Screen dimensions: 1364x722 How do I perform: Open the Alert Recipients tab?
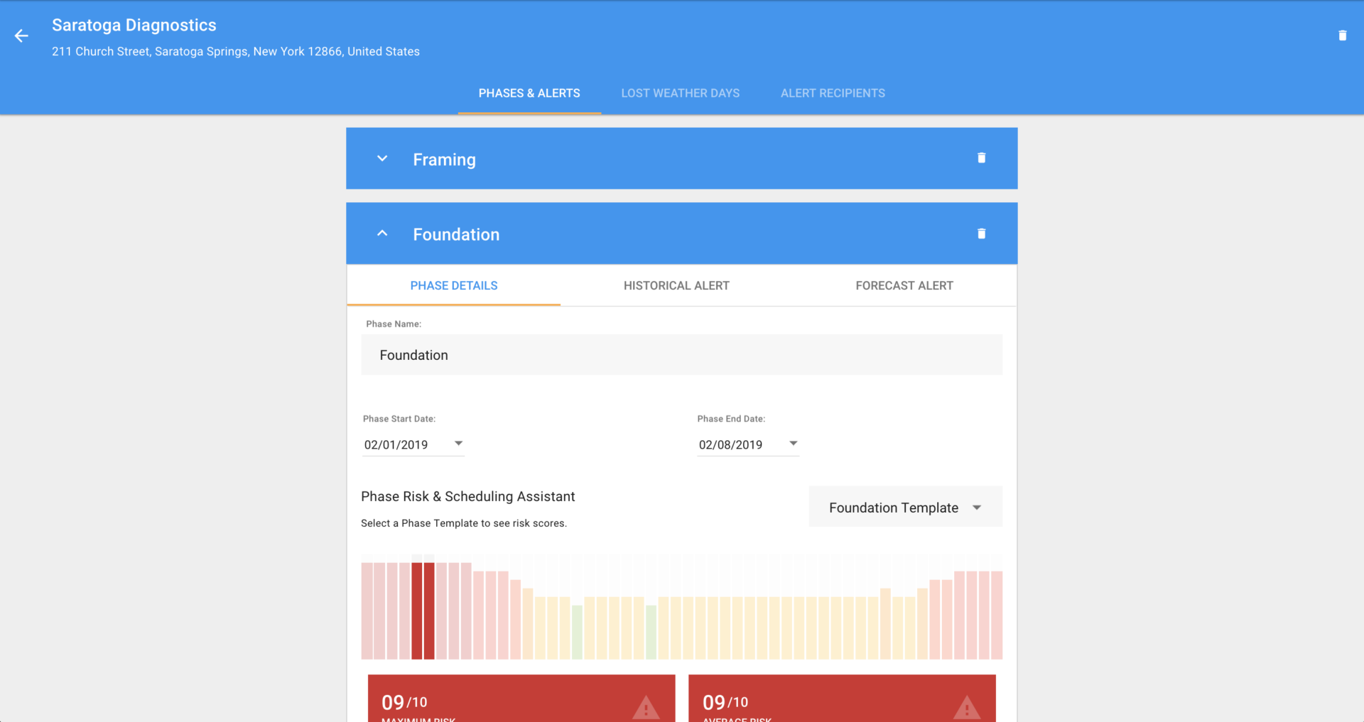coord(833,93)
